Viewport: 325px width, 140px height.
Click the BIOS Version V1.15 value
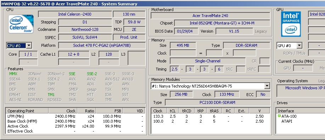234,31
